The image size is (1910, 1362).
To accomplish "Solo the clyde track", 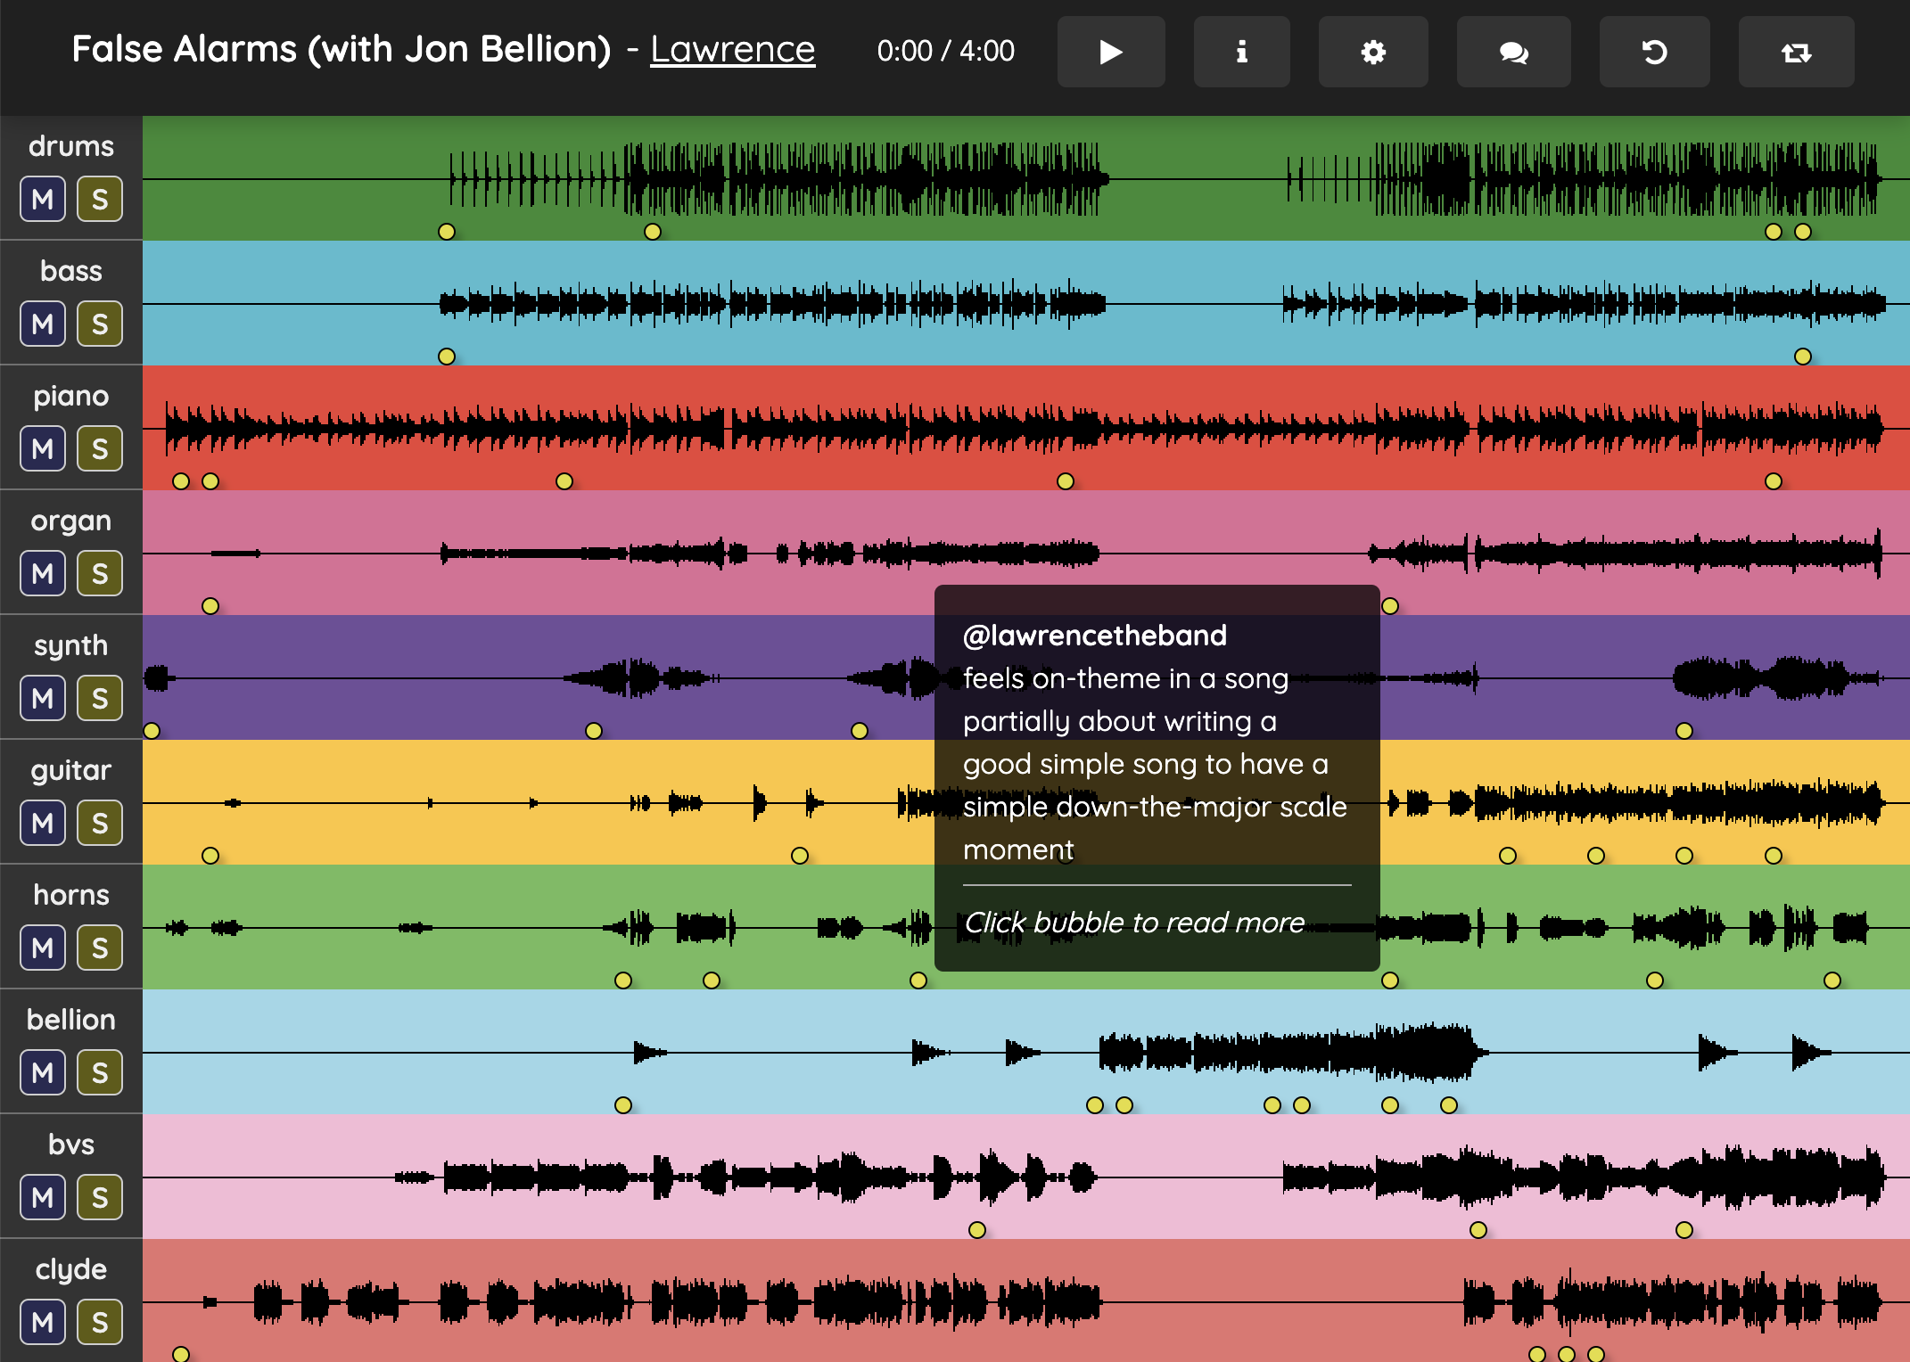I will [100, 1322].
